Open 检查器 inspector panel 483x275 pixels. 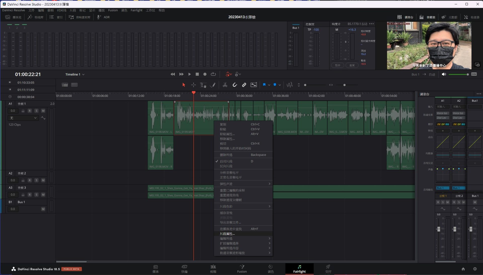(x=472, y=17)
